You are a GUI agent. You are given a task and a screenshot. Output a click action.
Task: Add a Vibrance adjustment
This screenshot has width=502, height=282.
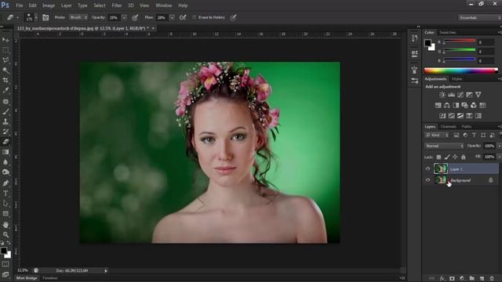tap(478, 95)
